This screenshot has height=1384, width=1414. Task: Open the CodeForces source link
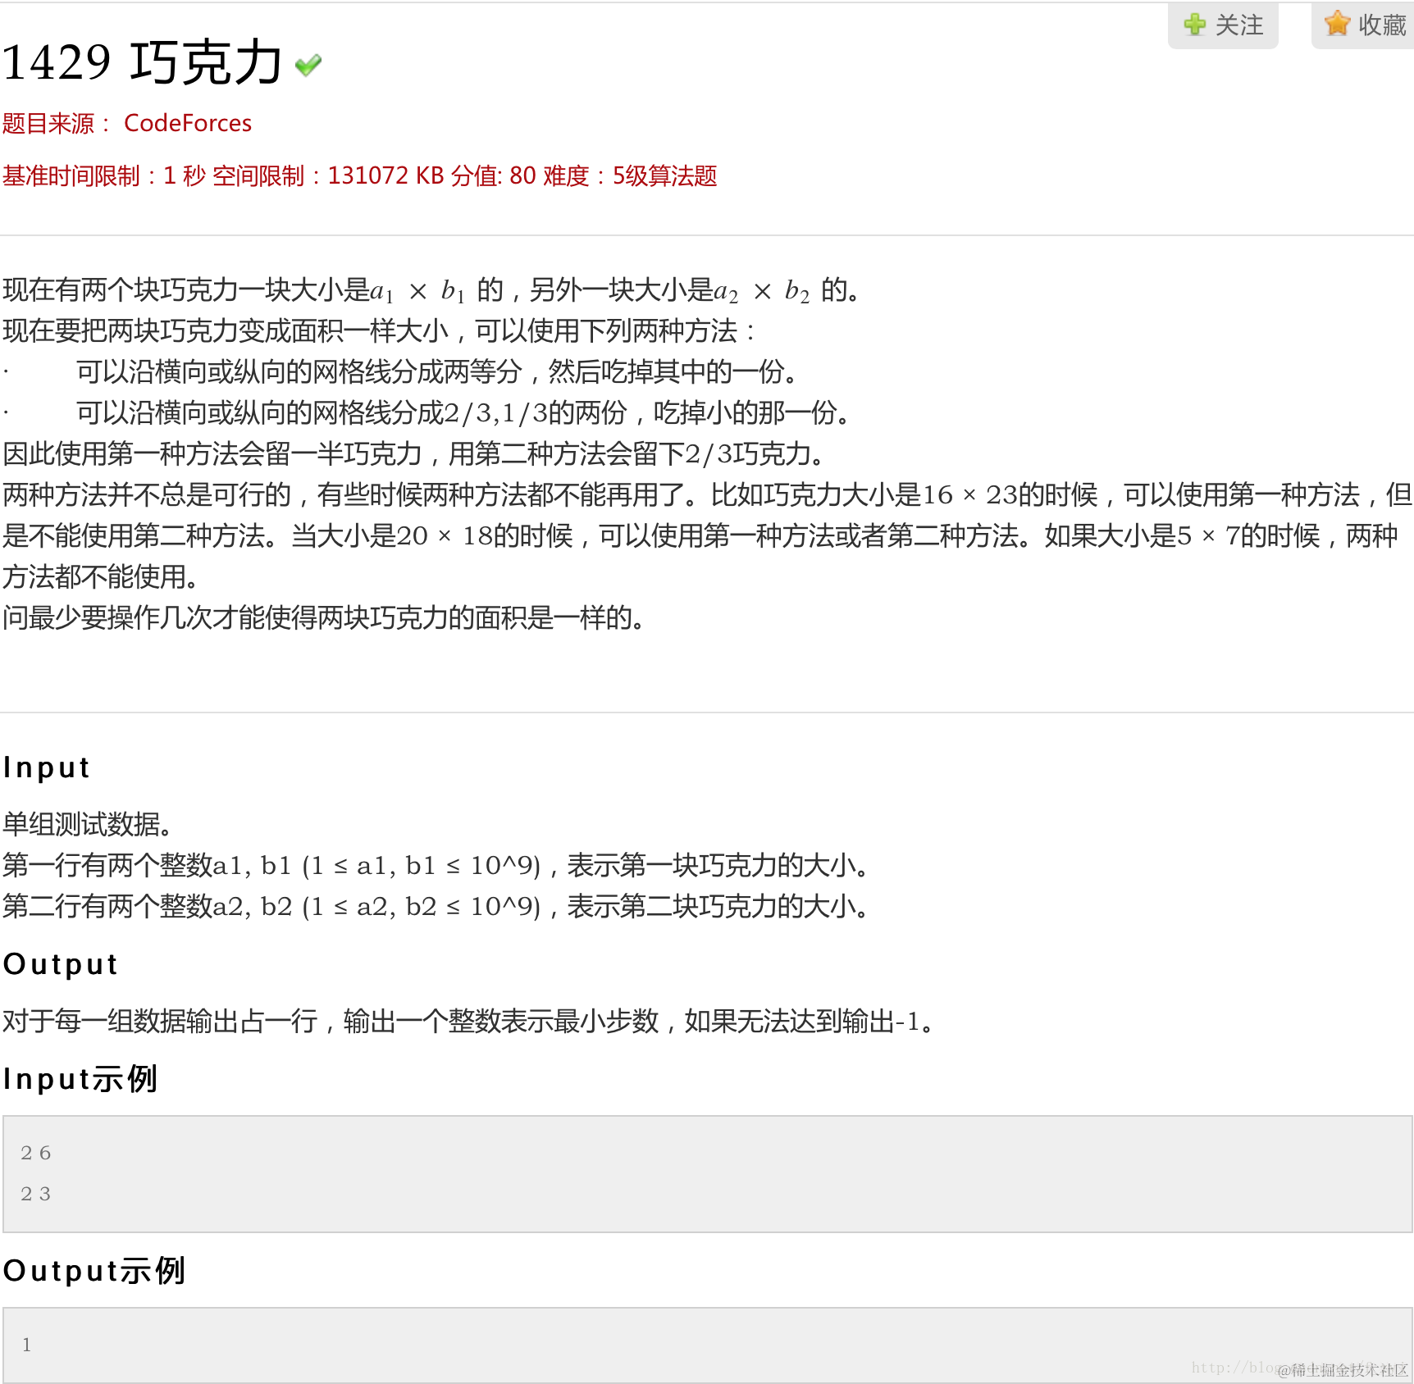click(188, 123)
